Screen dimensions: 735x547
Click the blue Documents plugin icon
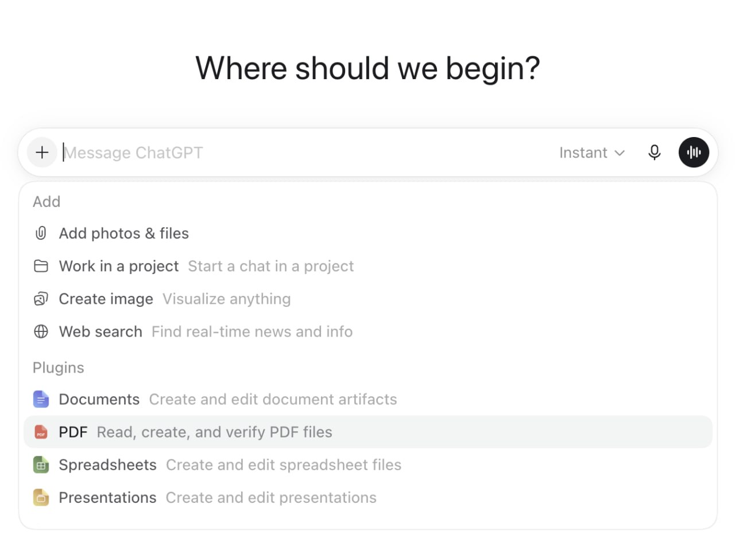coord(41,399)
